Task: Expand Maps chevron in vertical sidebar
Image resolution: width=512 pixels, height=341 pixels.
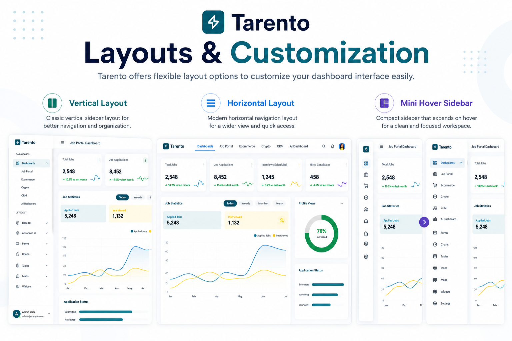Action: coord(46,276)
